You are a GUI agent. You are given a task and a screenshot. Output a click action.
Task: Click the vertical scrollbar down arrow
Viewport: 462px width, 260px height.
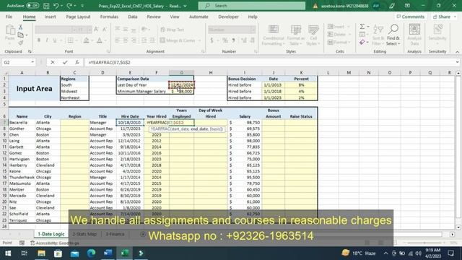pos(458,227)
